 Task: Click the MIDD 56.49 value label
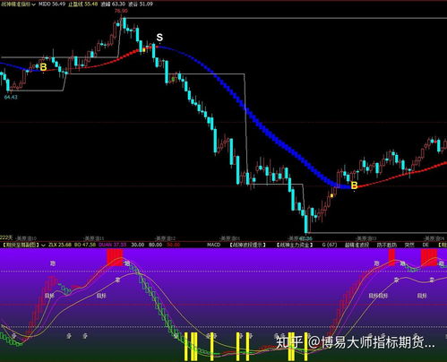point(53,4)
